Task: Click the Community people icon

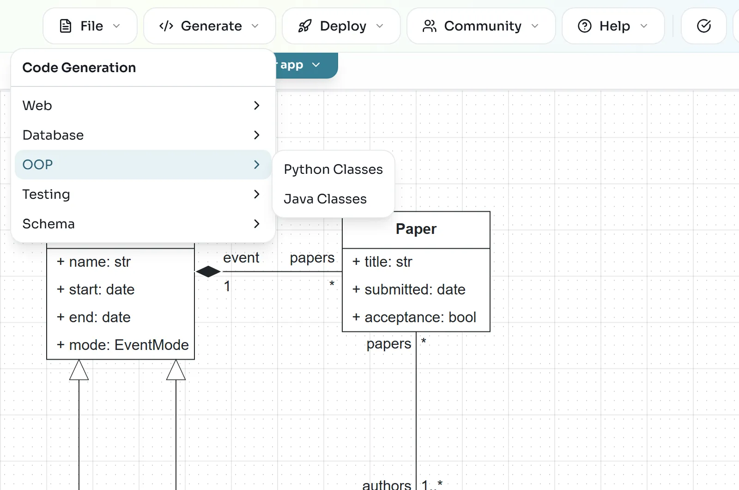Action: [x=430, y=26]
